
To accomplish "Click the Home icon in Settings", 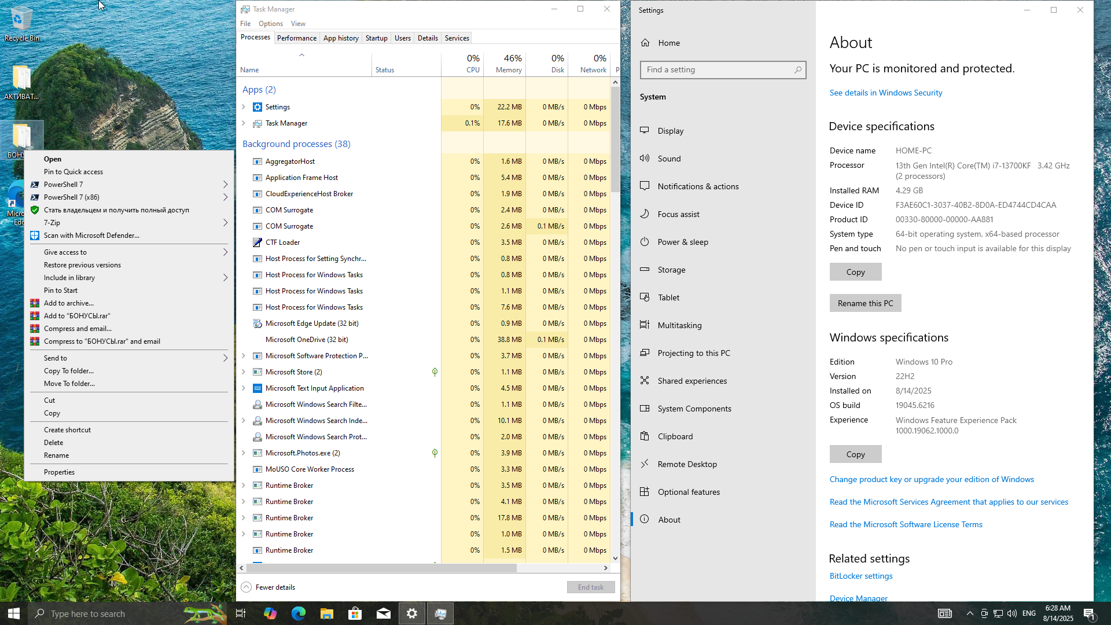I will click(645, 43).
